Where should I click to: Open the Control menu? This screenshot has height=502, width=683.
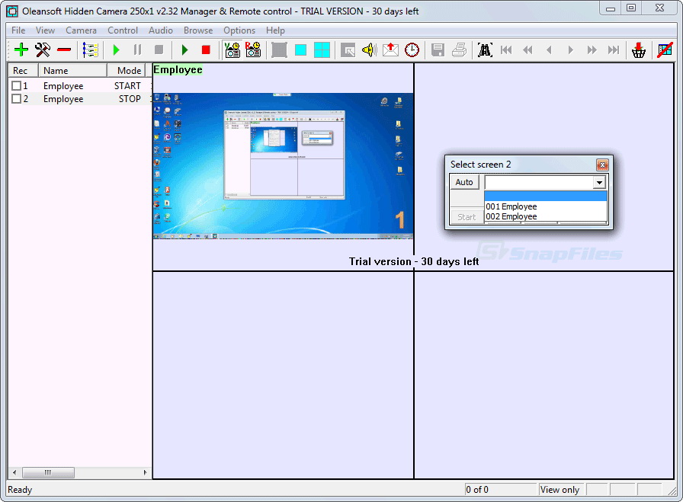(x=123, y=30)
